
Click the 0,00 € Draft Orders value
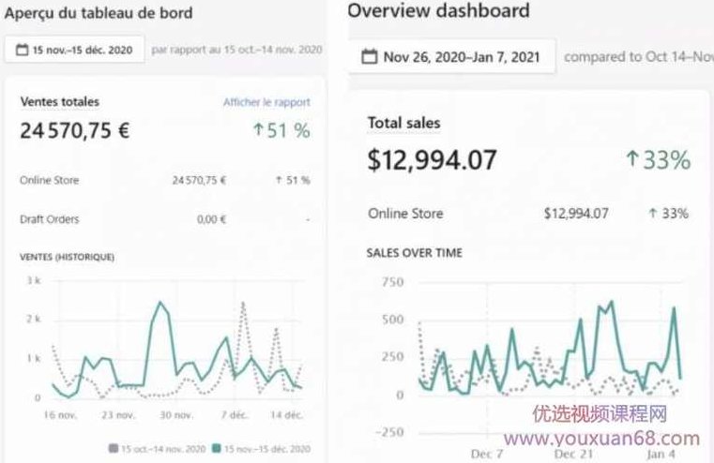click(x=211, y=219)
